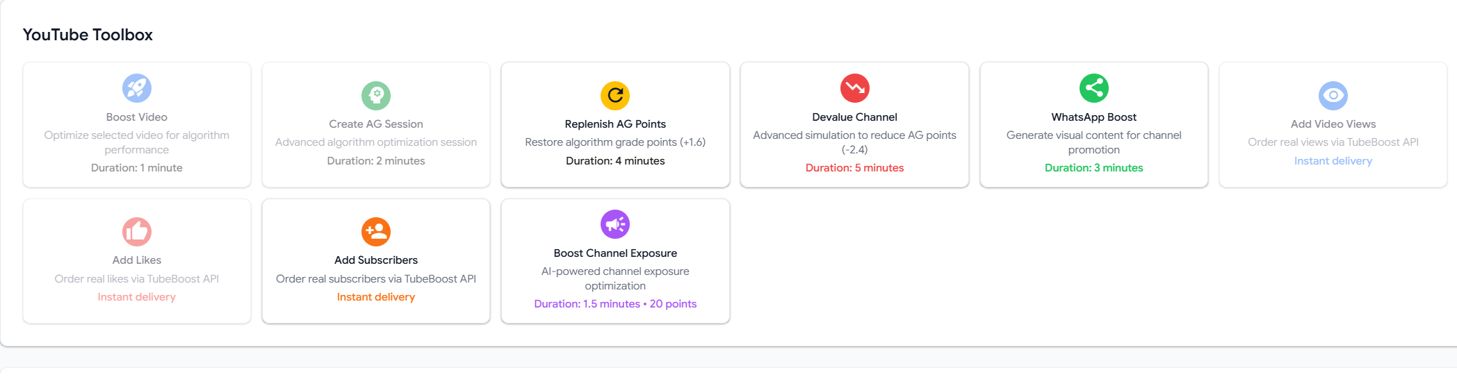The height and width of the screenshot is (379, 1457).
Task: Click Instant delivery under Add Subscribers
Action: [376, 297]
